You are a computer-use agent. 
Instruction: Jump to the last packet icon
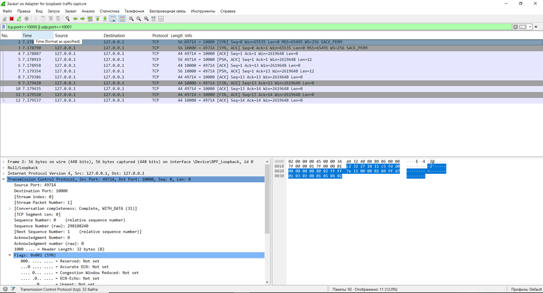coord(105,18)
